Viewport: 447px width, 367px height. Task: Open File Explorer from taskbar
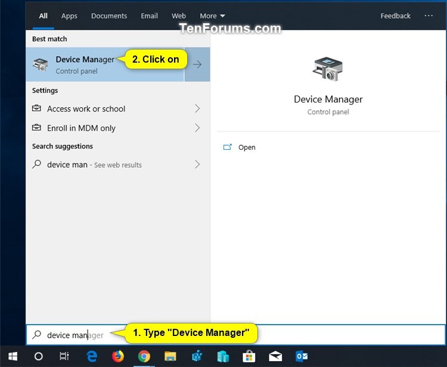pos(170,356)
